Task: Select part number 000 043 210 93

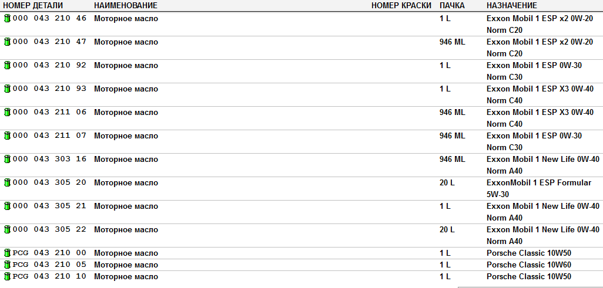Action: (49, 89)
